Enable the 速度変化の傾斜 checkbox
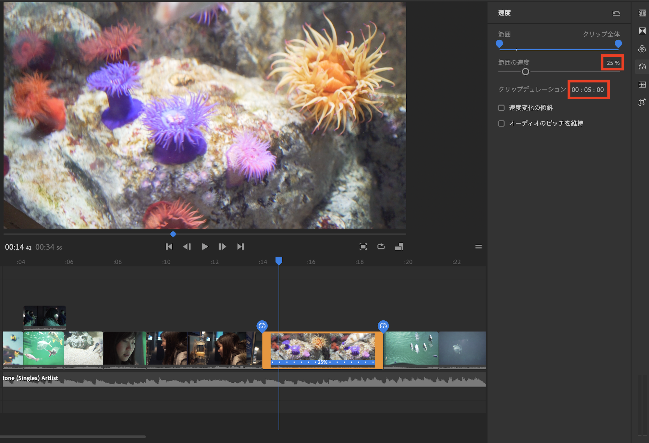 [501, 108]
